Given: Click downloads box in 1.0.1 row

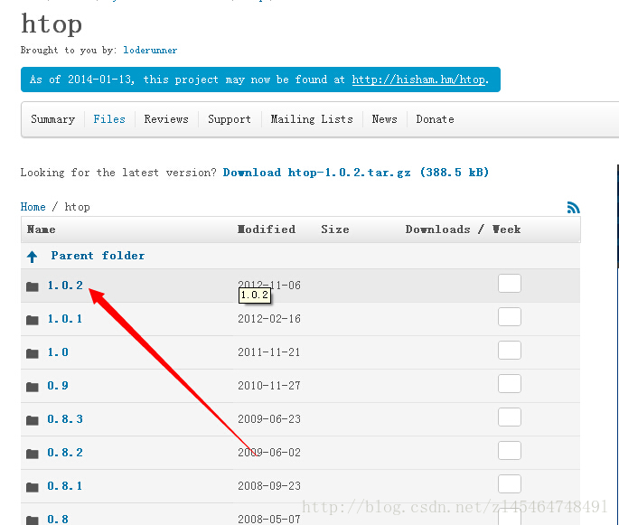Looking at the screenshot, I should coord(510,317).
